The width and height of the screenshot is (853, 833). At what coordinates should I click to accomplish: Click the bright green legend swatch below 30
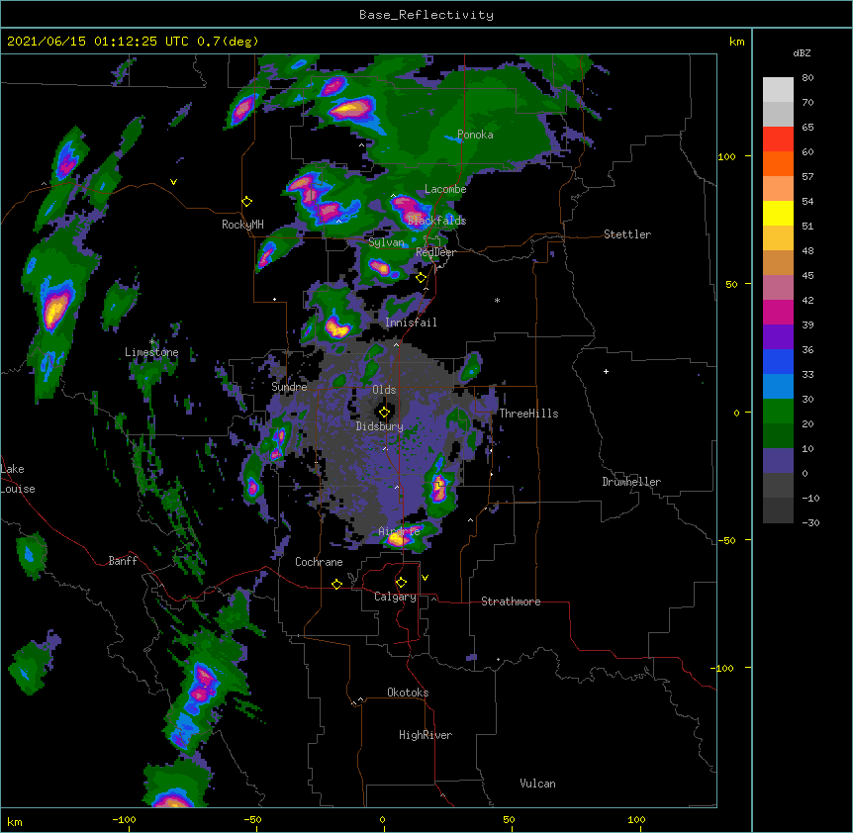778,412
